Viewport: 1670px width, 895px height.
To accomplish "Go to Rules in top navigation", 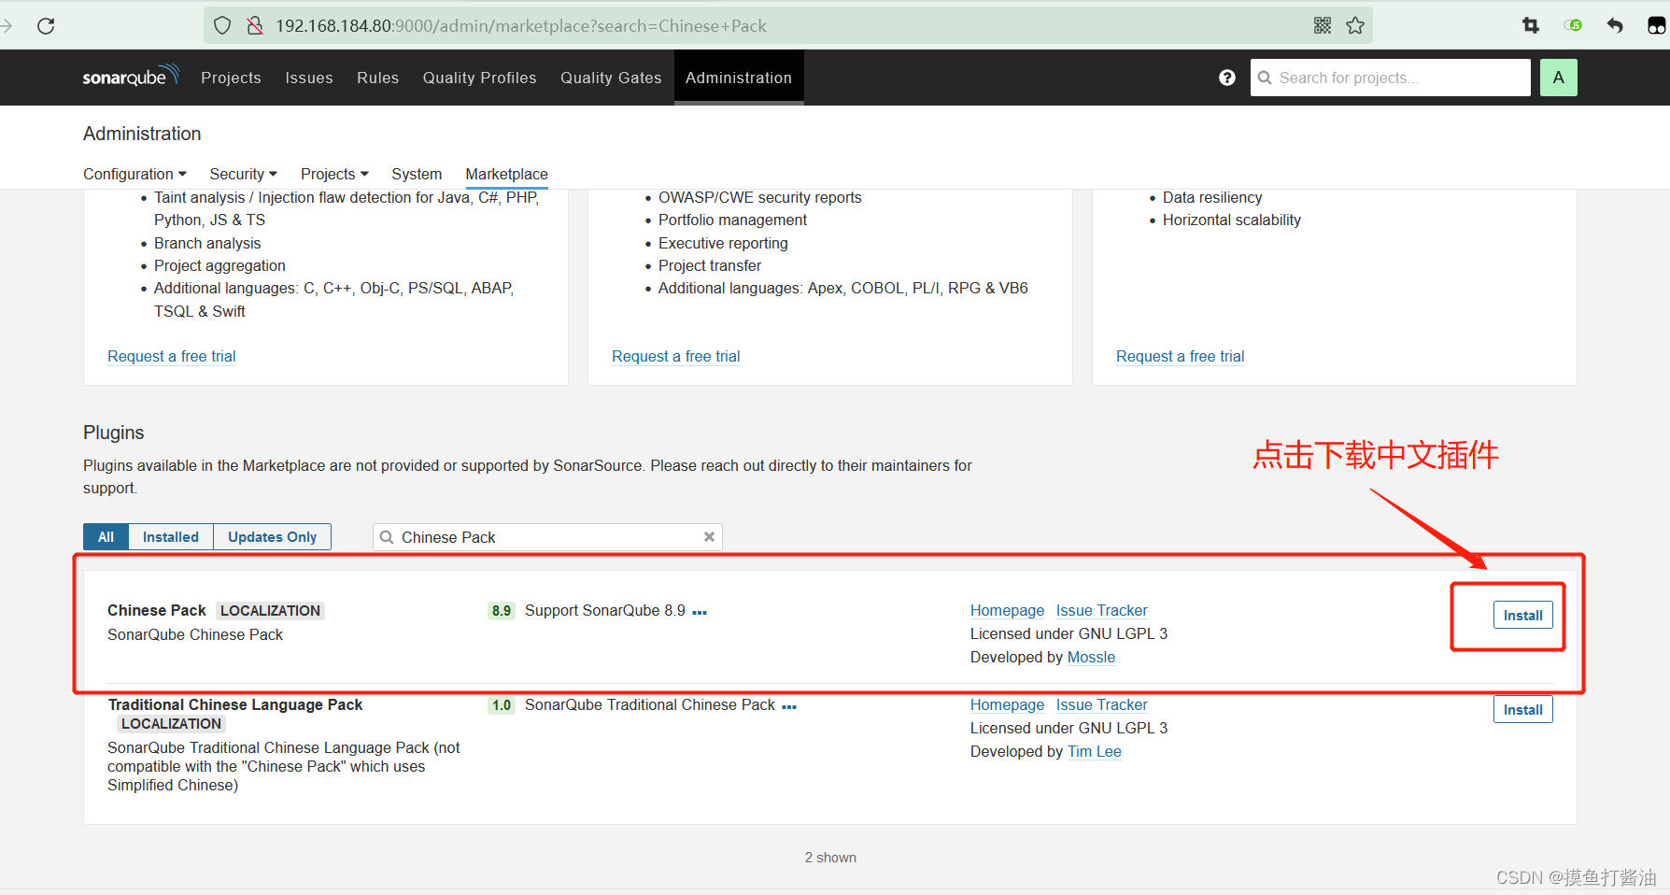I will click(x=377, y=78).
